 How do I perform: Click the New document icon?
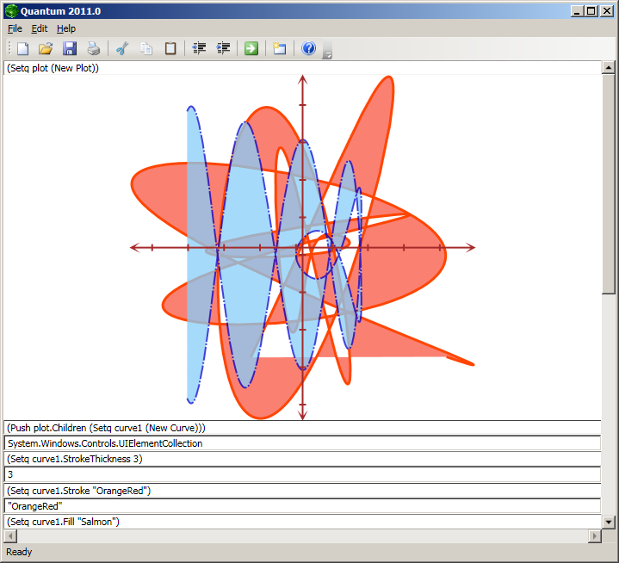point(22,48)
